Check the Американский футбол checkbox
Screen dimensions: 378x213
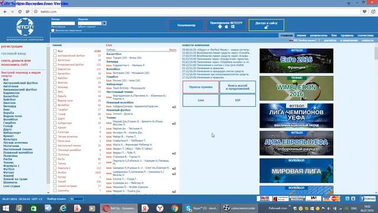[55, 64]
